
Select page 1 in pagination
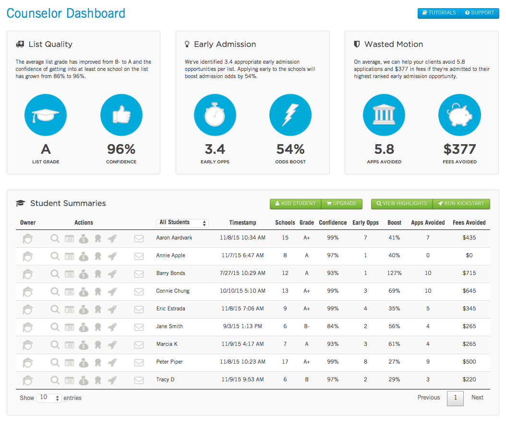[455, 398]
